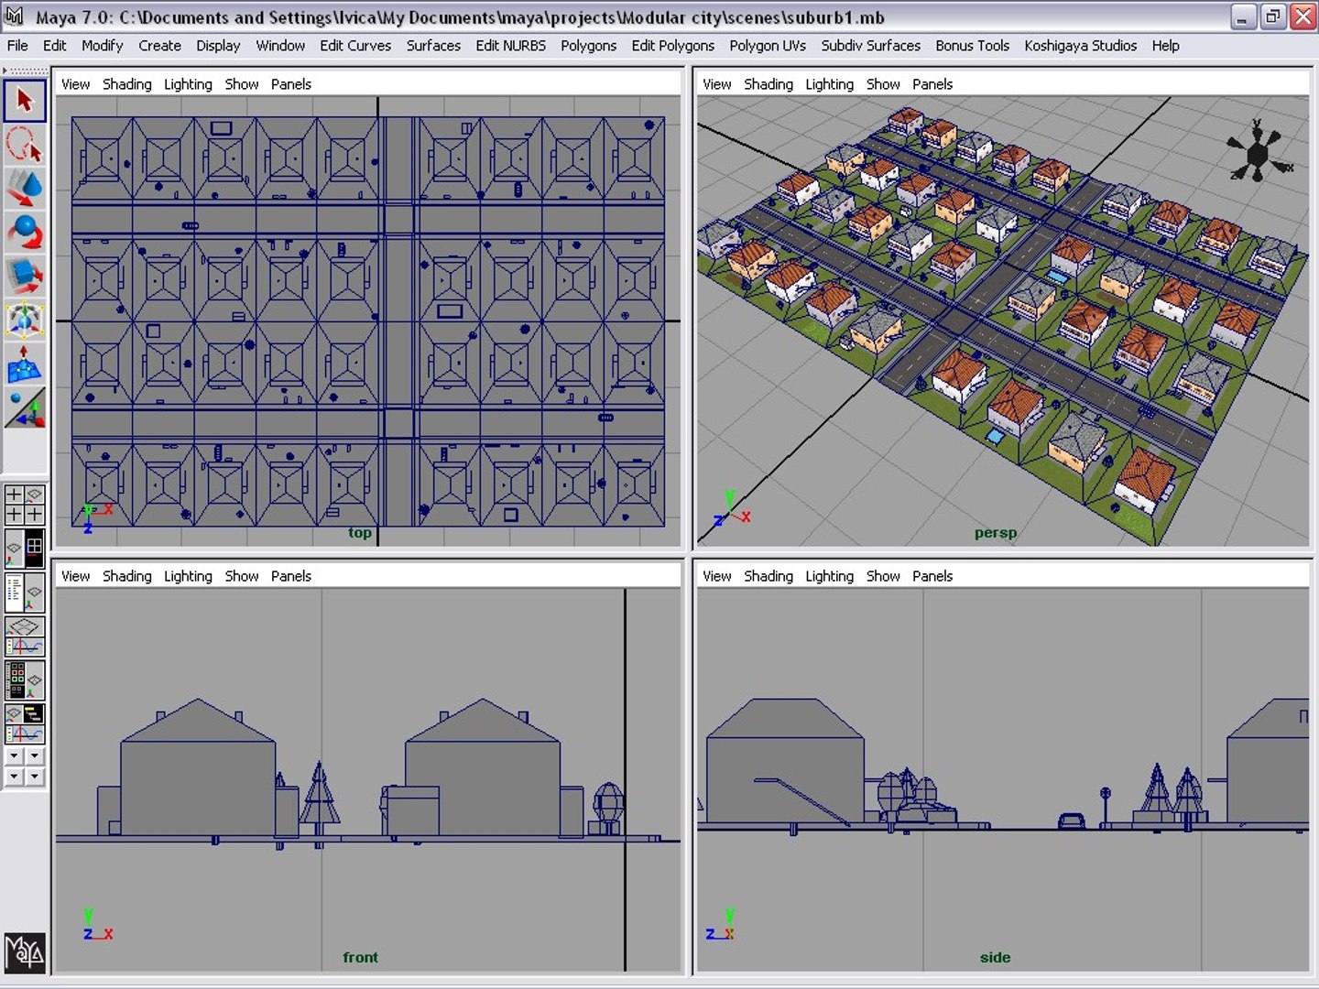Click the Maya icon in the title bar
1319x989 pixels.
(x=15, y=16)
